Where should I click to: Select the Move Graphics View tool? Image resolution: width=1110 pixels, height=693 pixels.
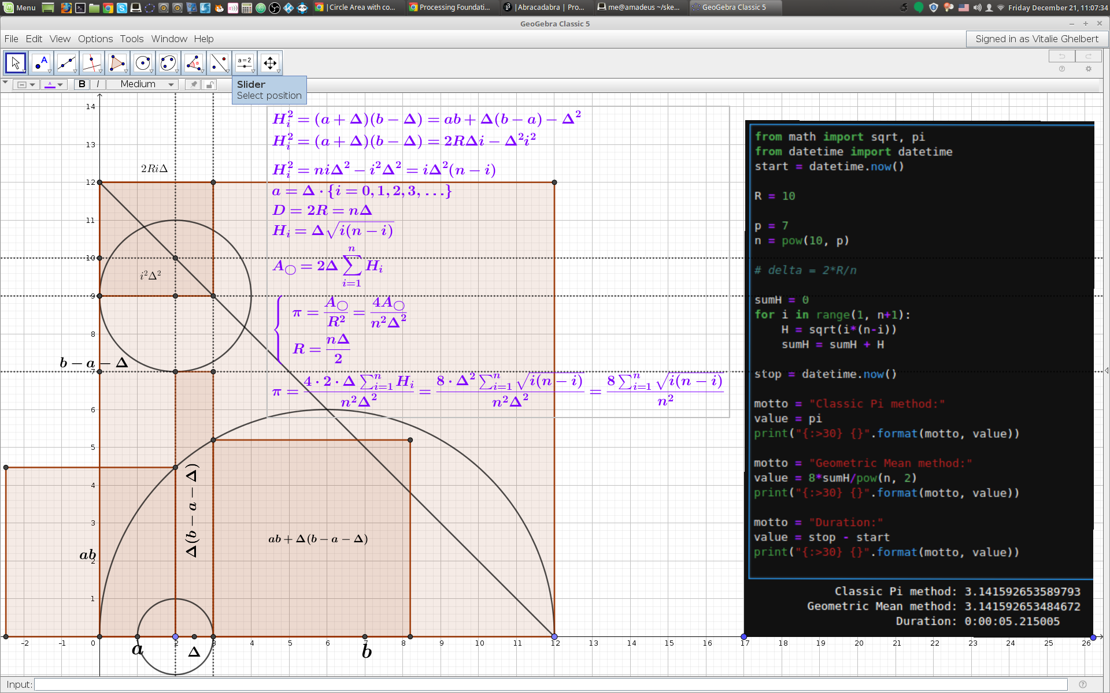(270, 63)
